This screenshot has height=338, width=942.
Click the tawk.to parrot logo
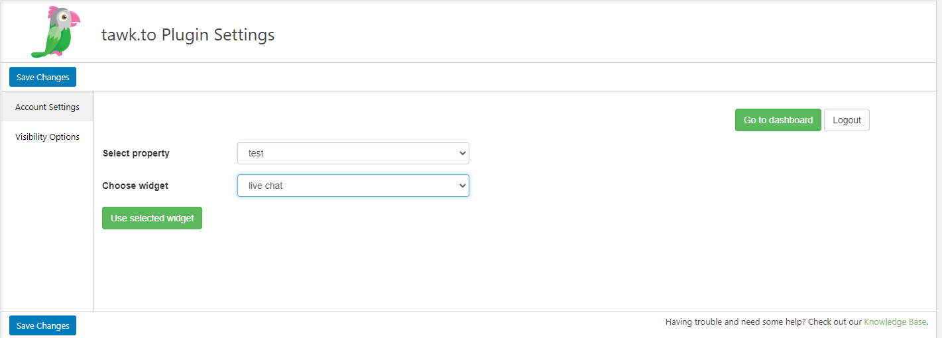click(x=55, y=32)
